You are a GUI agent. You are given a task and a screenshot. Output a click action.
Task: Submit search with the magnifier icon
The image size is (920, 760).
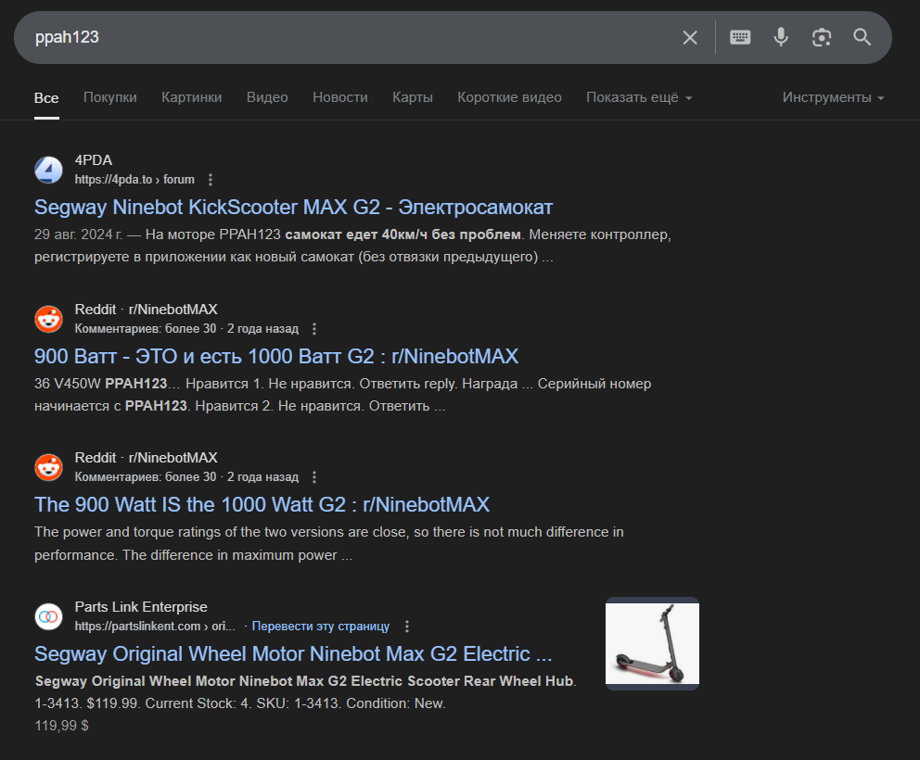click(862, 37)
